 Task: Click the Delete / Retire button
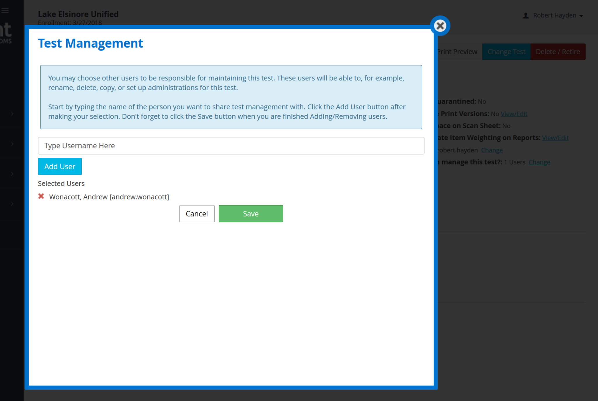click(x=558, y=52)
